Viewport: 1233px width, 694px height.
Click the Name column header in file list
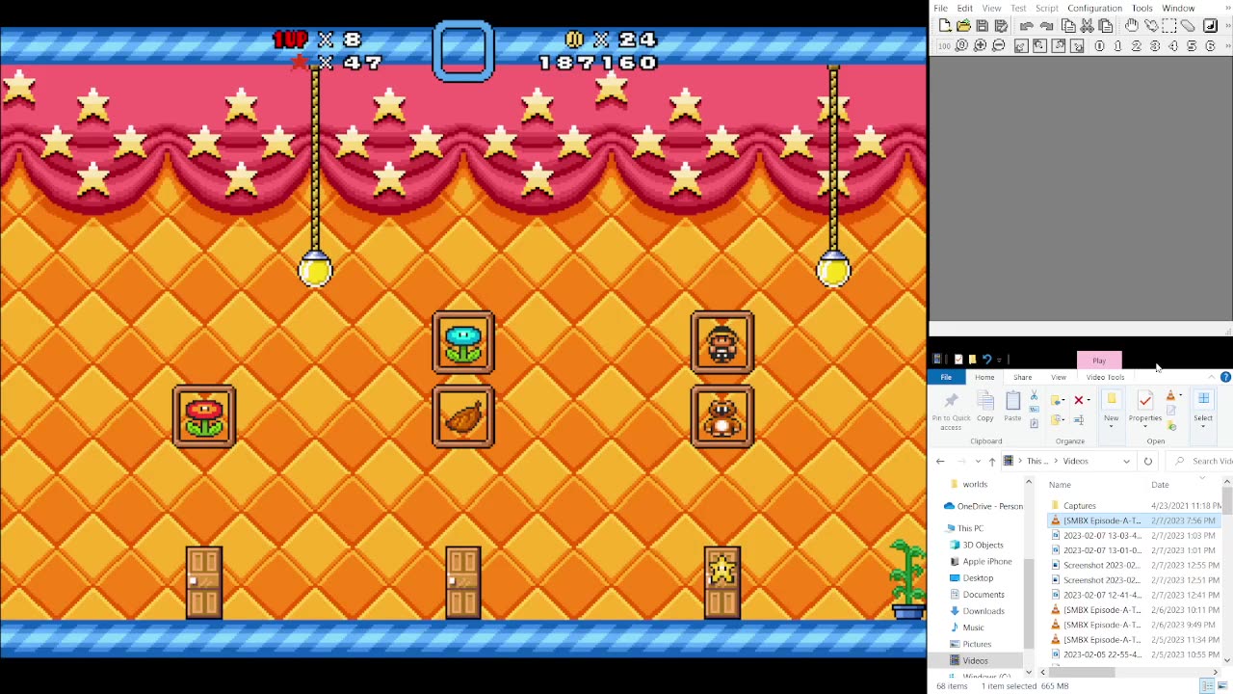(1060, 485)
